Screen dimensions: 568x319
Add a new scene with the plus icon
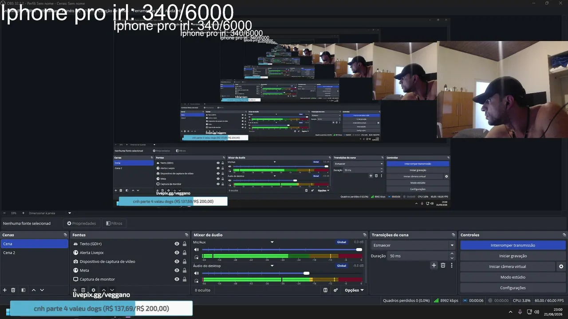(x=5, y=290)
